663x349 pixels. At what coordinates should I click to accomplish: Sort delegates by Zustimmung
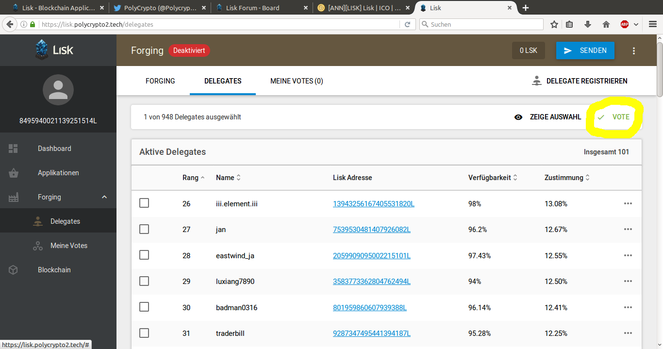(x=567, y=178)
